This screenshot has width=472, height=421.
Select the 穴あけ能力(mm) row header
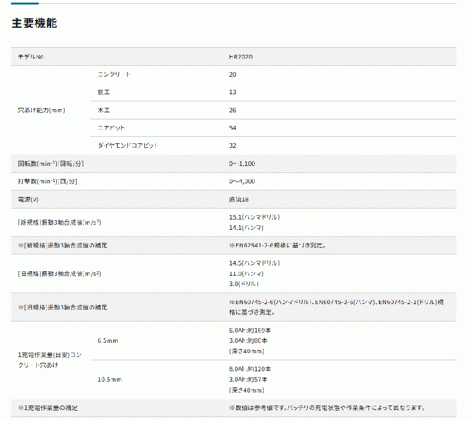coord(41,110)
